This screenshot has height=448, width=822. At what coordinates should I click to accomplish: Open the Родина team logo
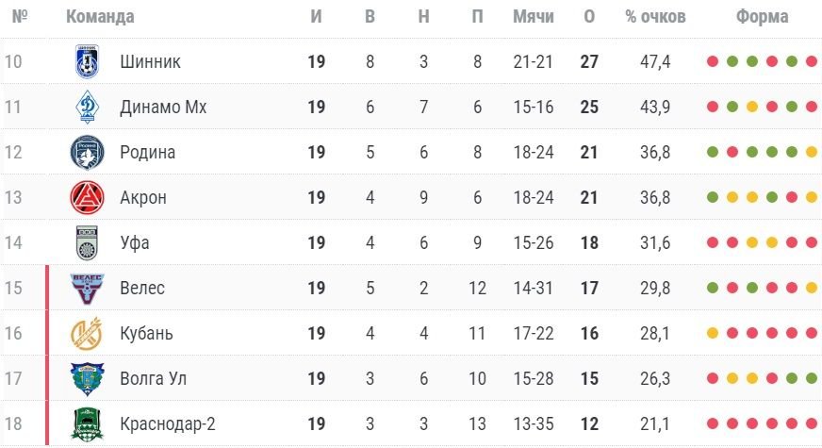[87, 152]
